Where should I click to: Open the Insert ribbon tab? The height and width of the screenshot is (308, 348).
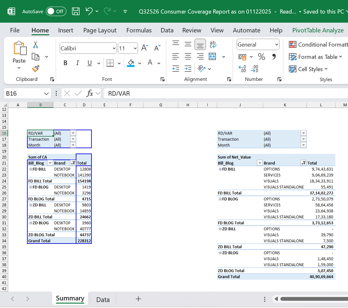[65, 30]
